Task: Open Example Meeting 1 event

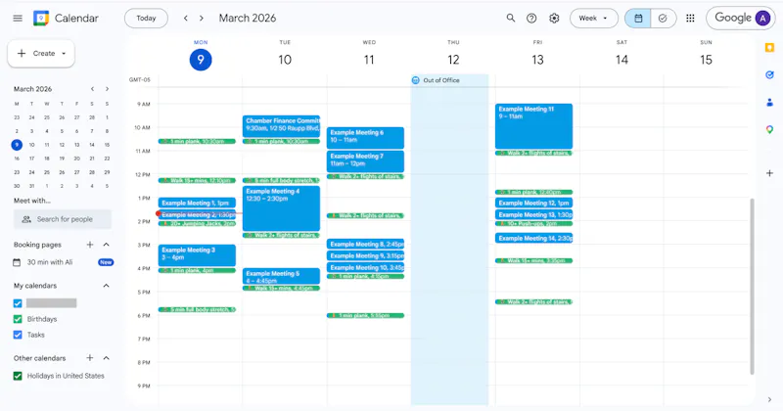Action: click(197, 203)
